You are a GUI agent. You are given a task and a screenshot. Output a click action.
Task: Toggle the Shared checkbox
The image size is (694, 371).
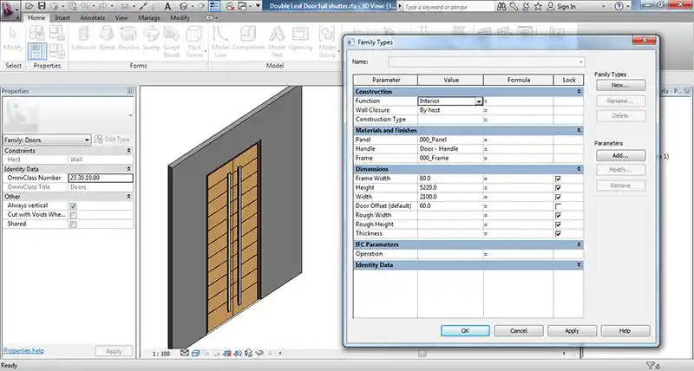click(74, 225)
